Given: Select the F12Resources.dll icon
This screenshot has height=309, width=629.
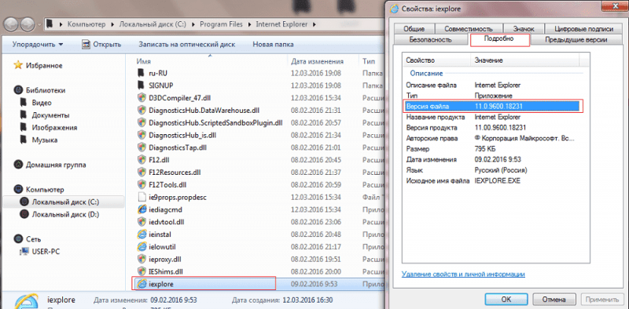Looking at the screenshot, I should click(142, 172).
